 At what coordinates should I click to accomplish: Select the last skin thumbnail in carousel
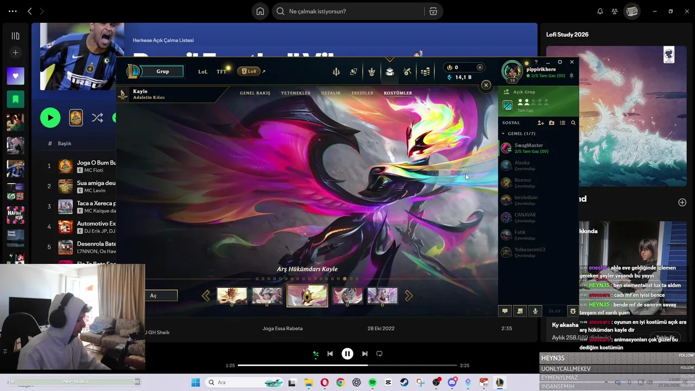pos(382,296)
